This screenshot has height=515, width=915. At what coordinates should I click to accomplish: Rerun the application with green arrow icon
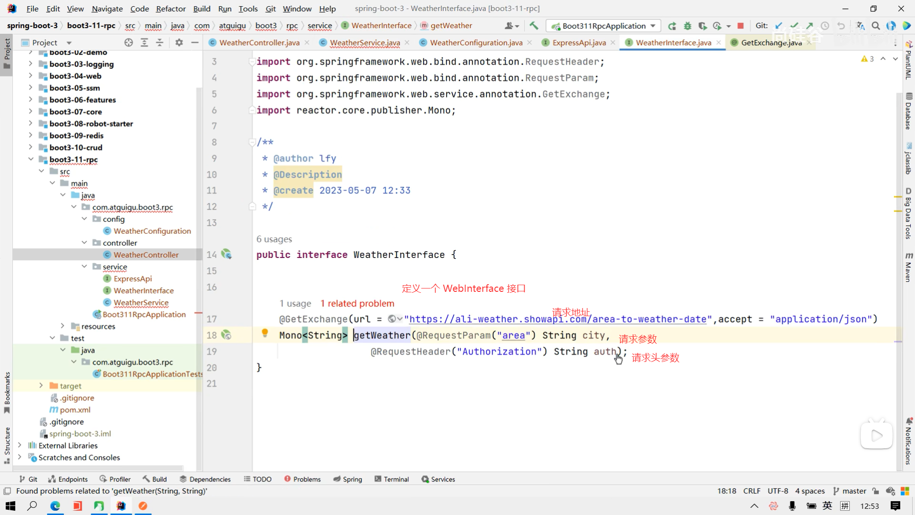pos(672,26)
